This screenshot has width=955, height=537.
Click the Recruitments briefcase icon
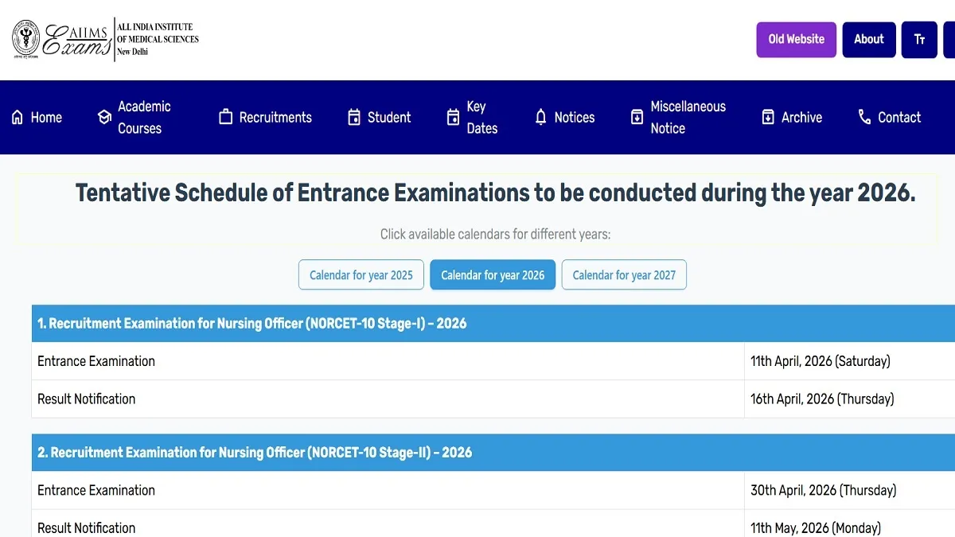click(x=225, y=118)
